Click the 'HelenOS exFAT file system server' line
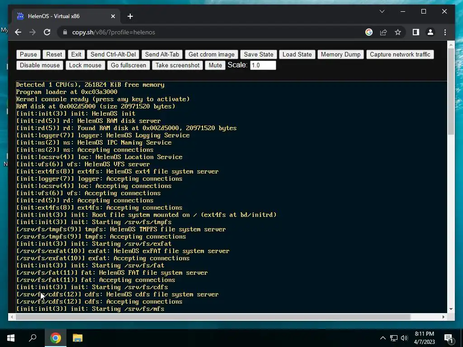Screen dimensions: 463x347 click(x=123, y=251)
